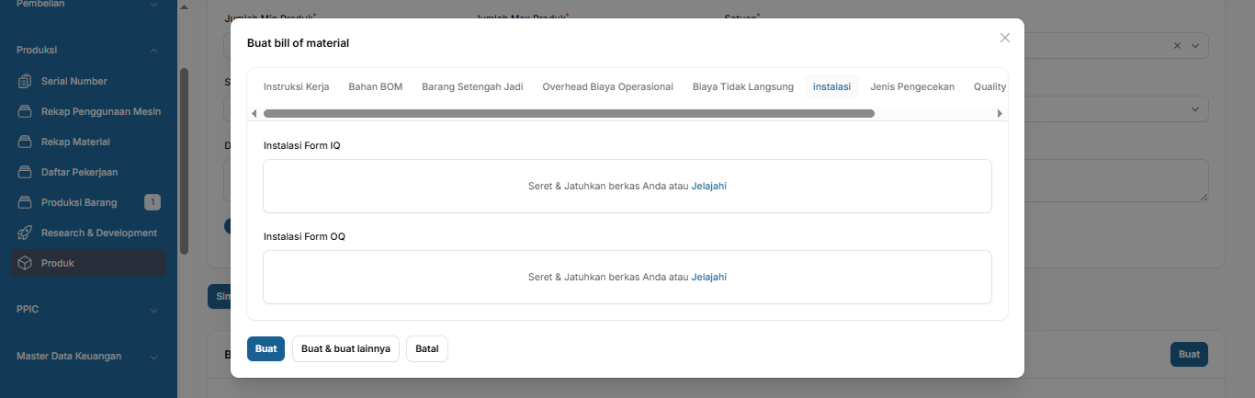Select the Instalasi tab
This screenshot has width=1255, height=398.
[831, 86]
